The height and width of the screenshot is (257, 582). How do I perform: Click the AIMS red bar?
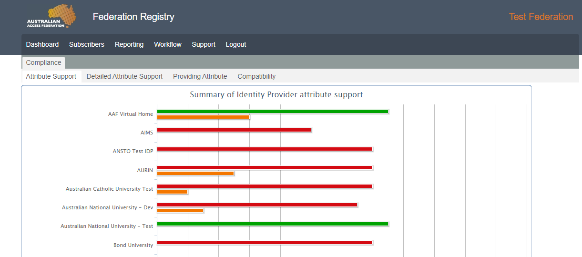point(234,130)
